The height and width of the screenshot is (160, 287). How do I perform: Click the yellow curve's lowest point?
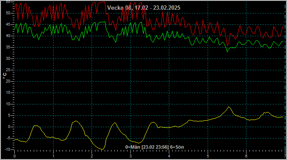pyautogui.click(x=102, y=149)
